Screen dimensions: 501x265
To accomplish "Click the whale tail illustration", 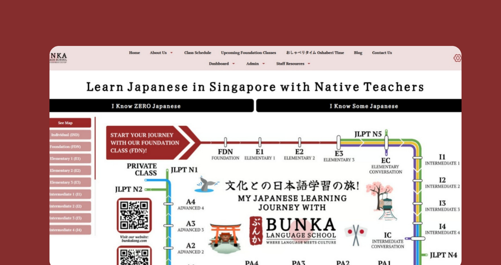I will 207,184.
